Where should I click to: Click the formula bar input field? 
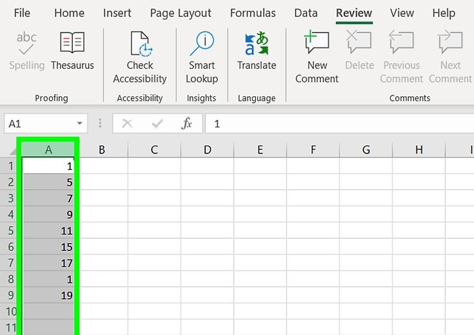click(339, 124)
